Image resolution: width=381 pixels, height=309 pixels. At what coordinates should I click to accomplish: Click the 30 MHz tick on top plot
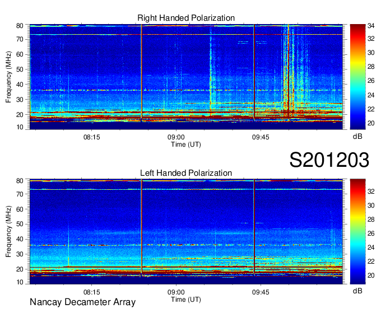(x=20, y=100)
